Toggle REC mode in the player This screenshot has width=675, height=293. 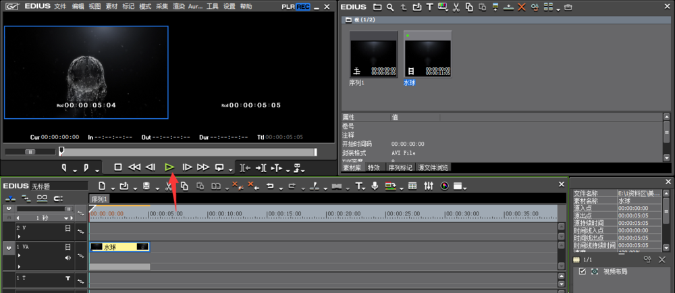304,7
